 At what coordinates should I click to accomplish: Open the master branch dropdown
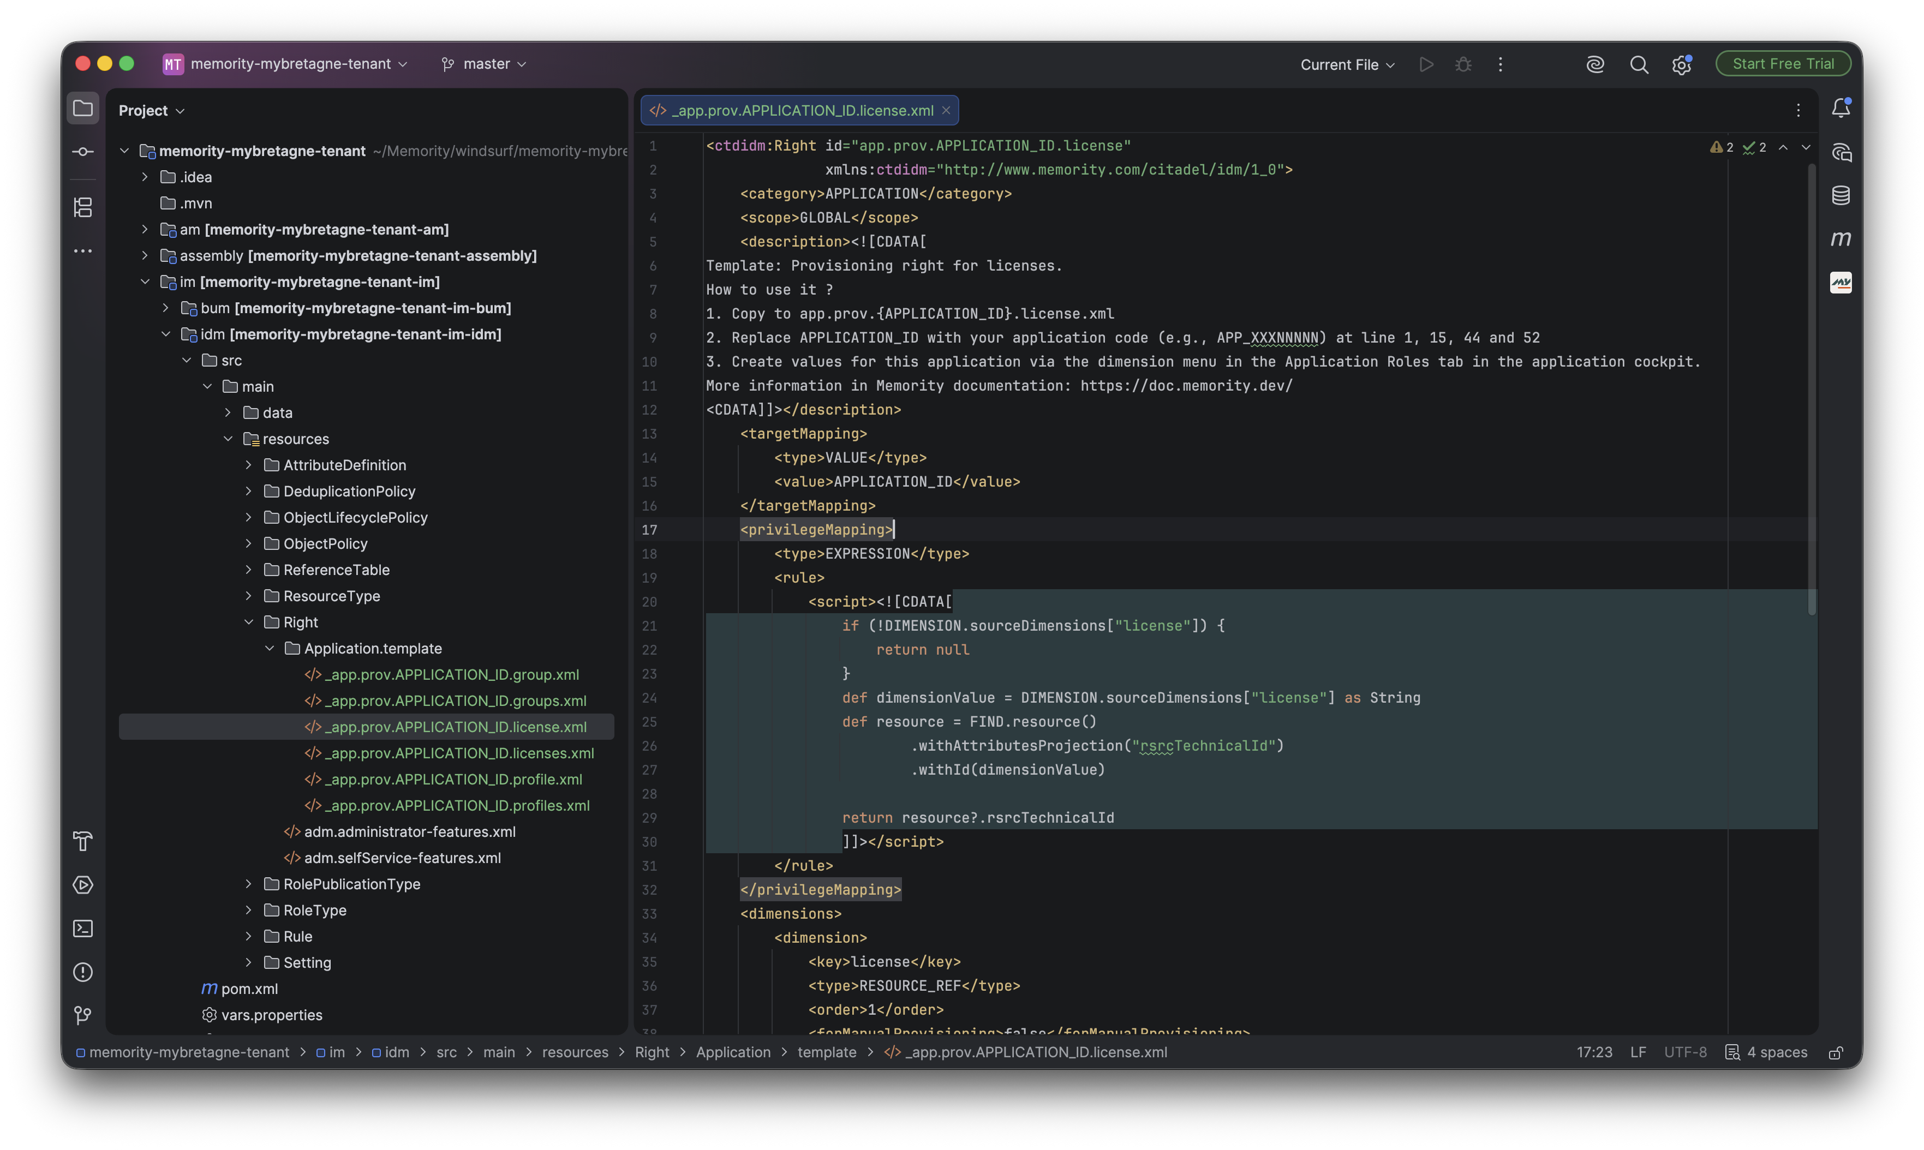[485, 64]
